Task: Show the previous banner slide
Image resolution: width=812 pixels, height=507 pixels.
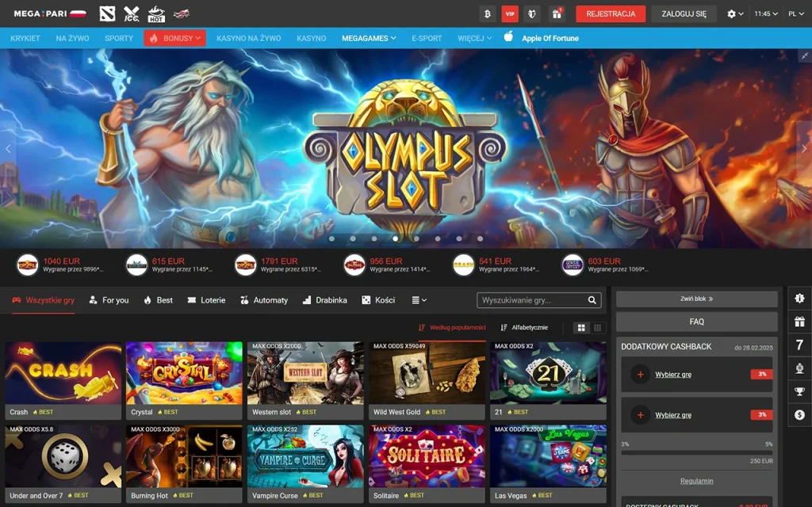Action: point(8,149)
